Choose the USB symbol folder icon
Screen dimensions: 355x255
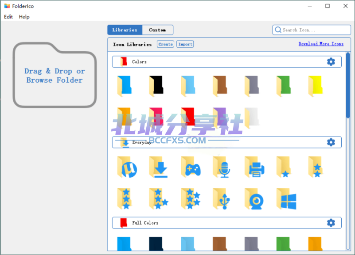pos(222,199)
